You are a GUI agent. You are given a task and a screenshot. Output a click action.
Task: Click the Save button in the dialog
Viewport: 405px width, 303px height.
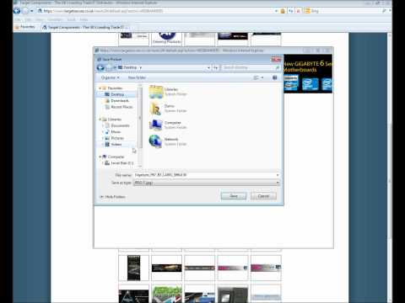tap(234, 196)
